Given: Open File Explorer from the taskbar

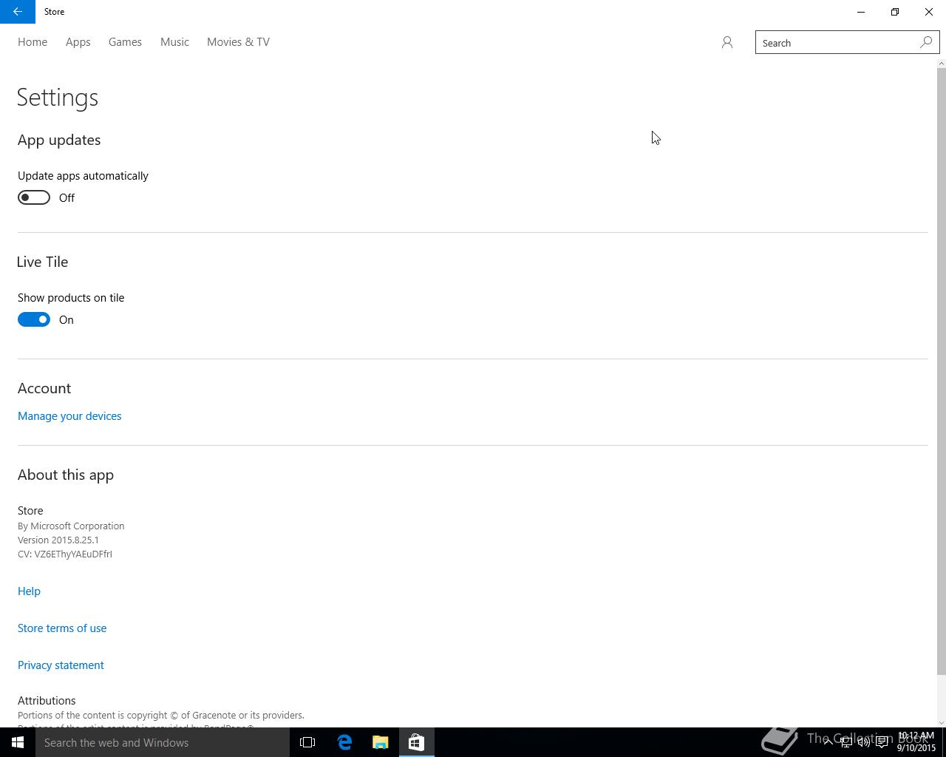Looking at the screenshot, I should pos(380,742).
